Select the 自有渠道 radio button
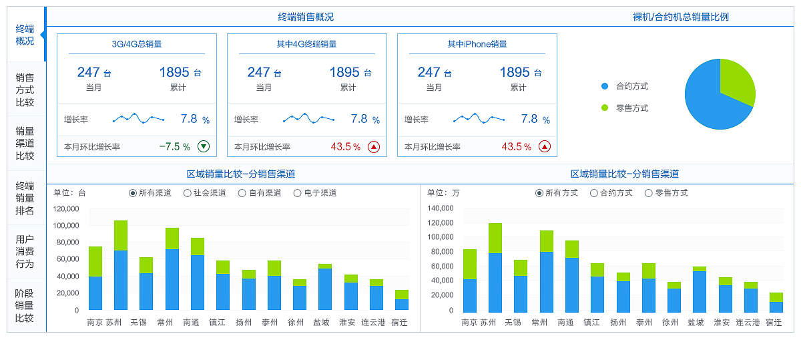The width and height of the screenshot is (801, 340). point(242,193)
